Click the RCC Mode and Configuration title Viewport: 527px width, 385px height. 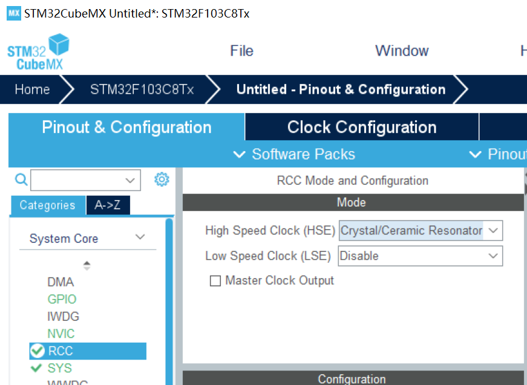coord(353,181)
